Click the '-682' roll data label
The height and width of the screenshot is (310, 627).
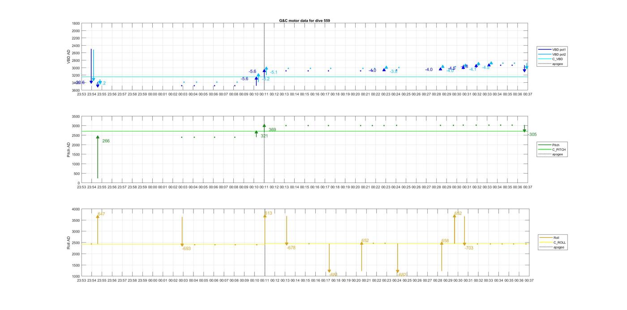[x=402, y=275]
